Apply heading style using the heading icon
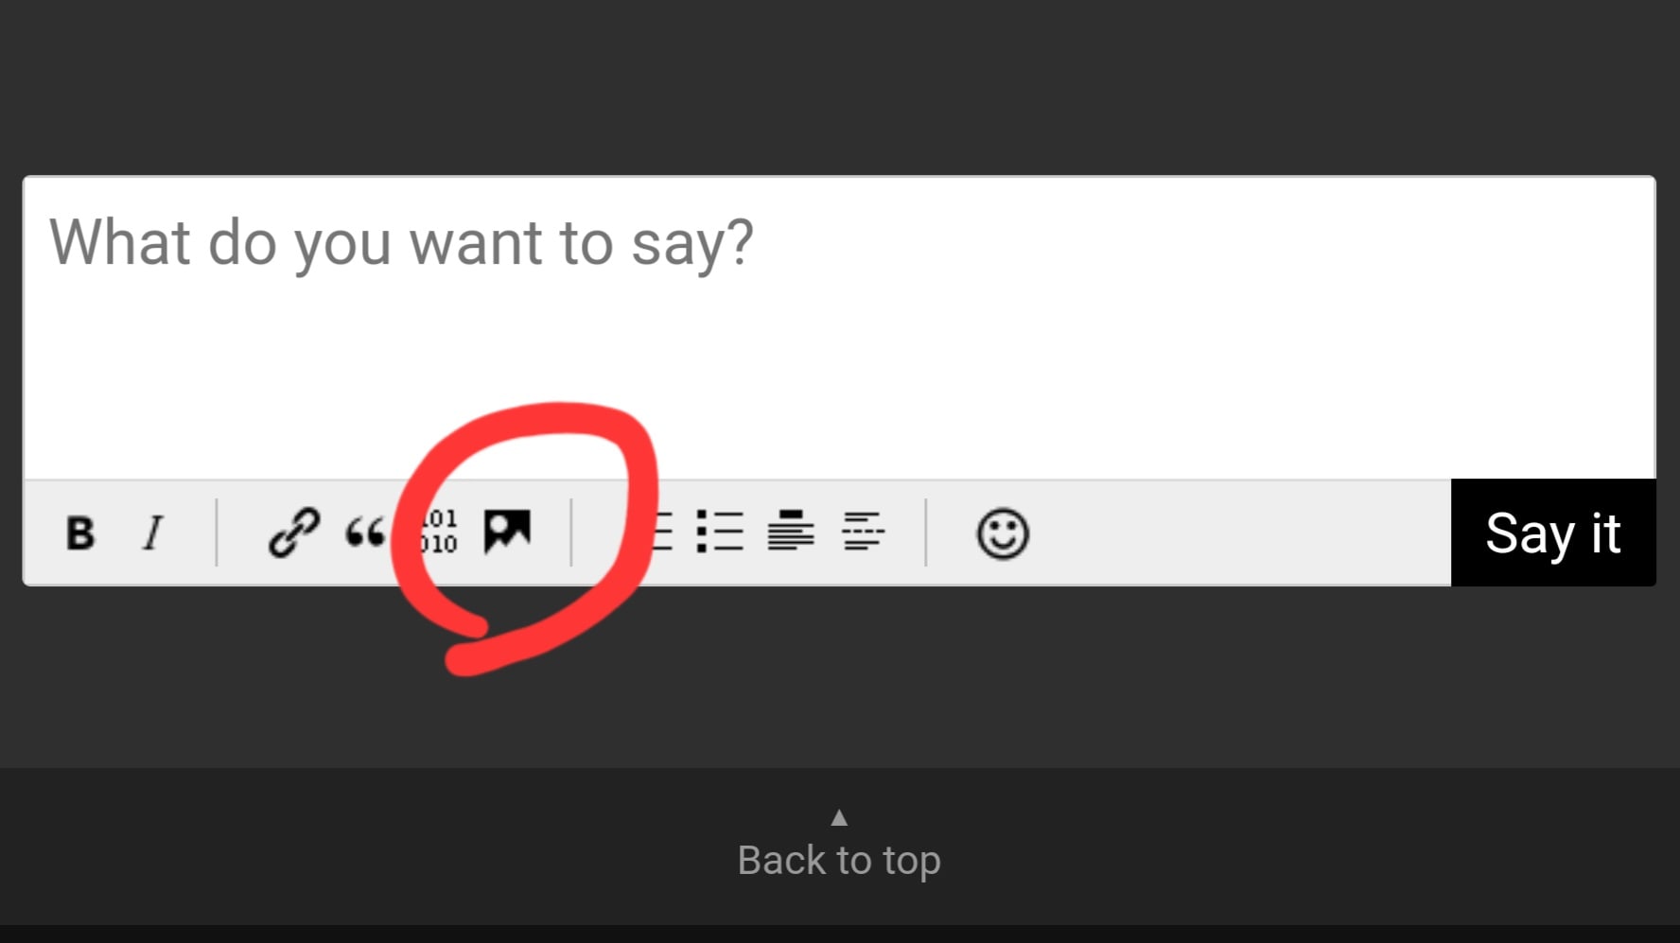The image size is (1680, 943). (791, 531)
